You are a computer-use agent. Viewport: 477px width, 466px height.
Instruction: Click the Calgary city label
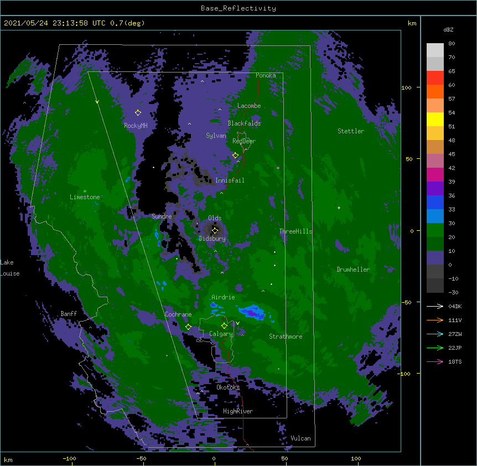coord(221,334)
